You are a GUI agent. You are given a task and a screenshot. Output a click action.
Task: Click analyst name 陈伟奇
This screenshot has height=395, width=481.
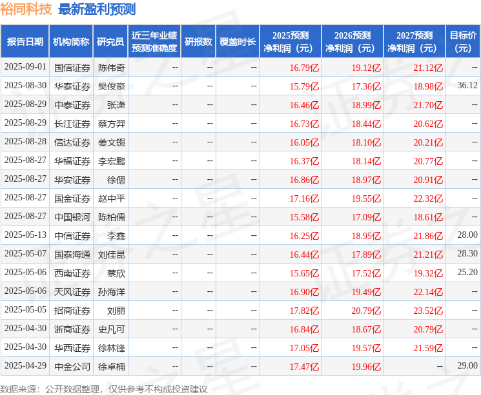(111, 68)
